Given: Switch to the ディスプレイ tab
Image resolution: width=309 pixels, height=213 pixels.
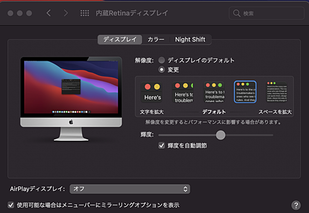Looking at the screenshot, I should click(x=120, y=39).
